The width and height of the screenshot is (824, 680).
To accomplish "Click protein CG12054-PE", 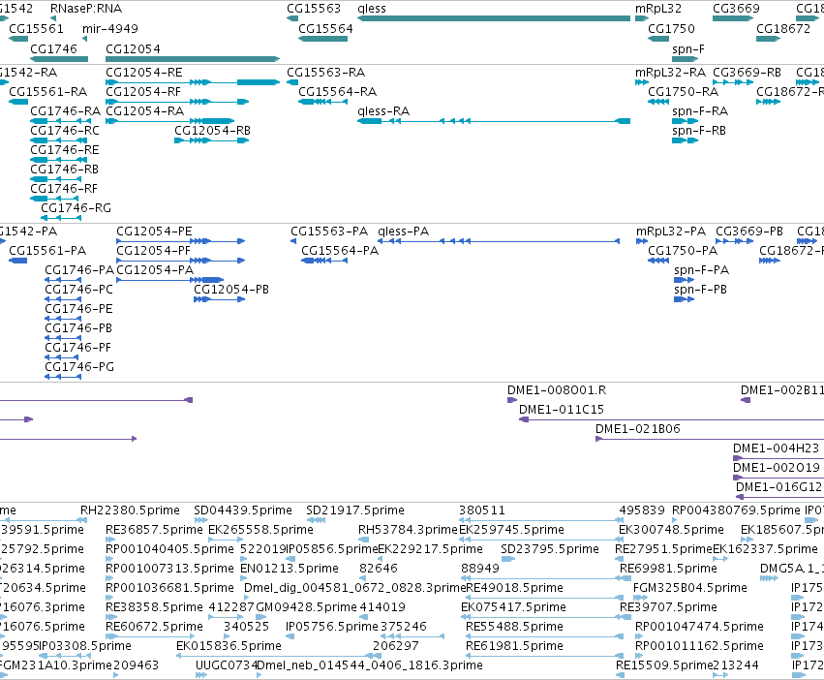I will pos(181,241).
